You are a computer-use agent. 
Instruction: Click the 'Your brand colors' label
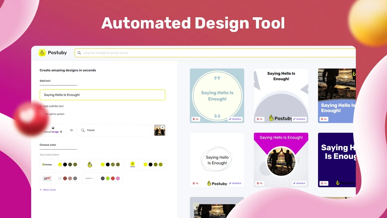(x=49, y=155)
